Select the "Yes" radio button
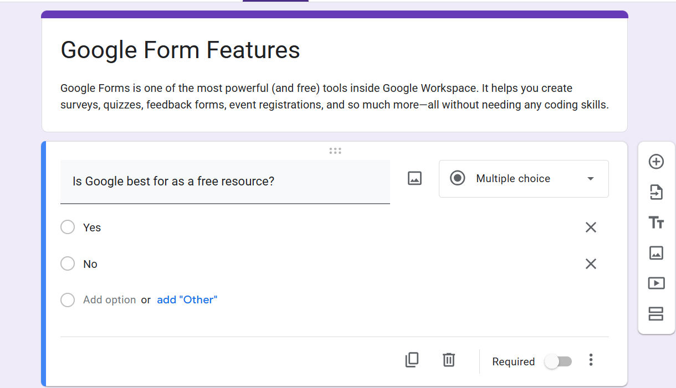This screenshot has width=676, height=388. click(67, 227)
